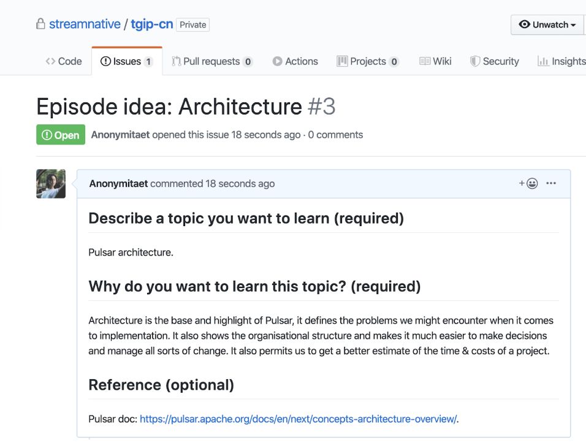
Task: Open the Insights tab
Action: click(x=561, y=61)
